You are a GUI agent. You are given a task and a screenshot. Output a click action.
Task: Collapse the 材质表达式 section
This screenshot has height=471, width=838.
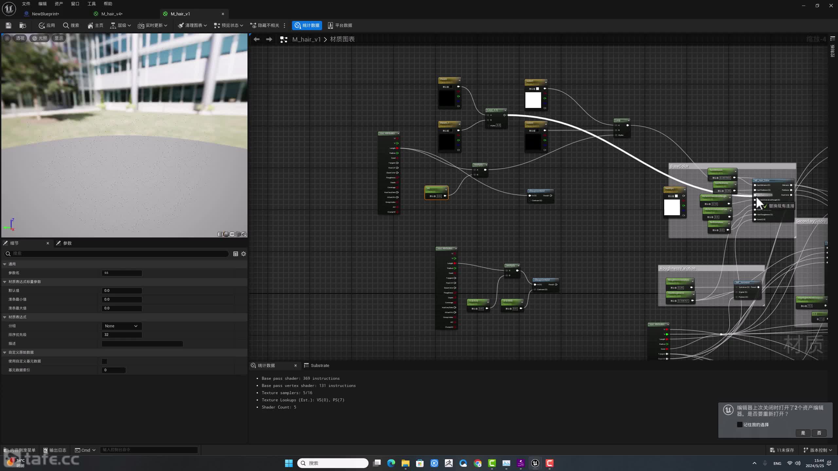[5, 317]
